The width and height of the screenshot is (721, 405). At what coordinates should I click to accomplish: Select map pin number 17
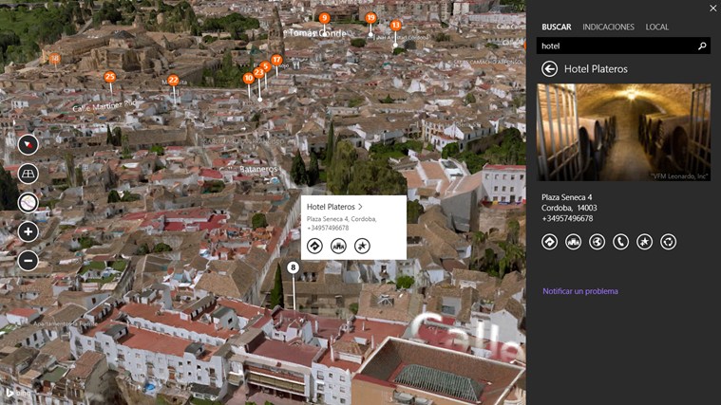coord(276,60)
